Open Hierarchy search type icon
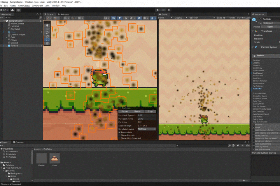Screen dimensions: 280x186 [x=40, y=17]
